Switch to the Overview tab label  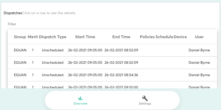coord(81,104)
